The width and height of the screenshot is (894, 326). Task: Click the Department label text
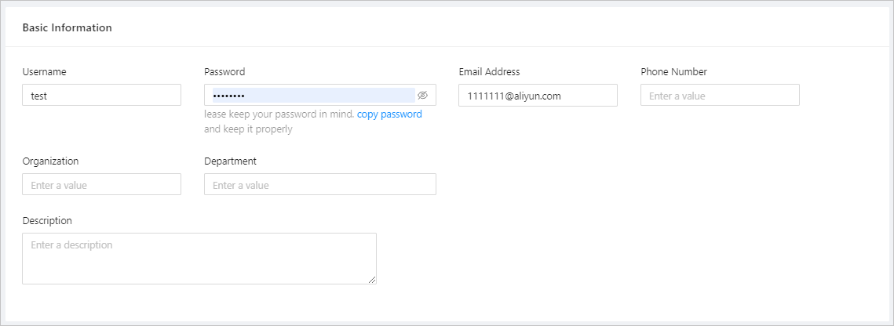[230, 161]
